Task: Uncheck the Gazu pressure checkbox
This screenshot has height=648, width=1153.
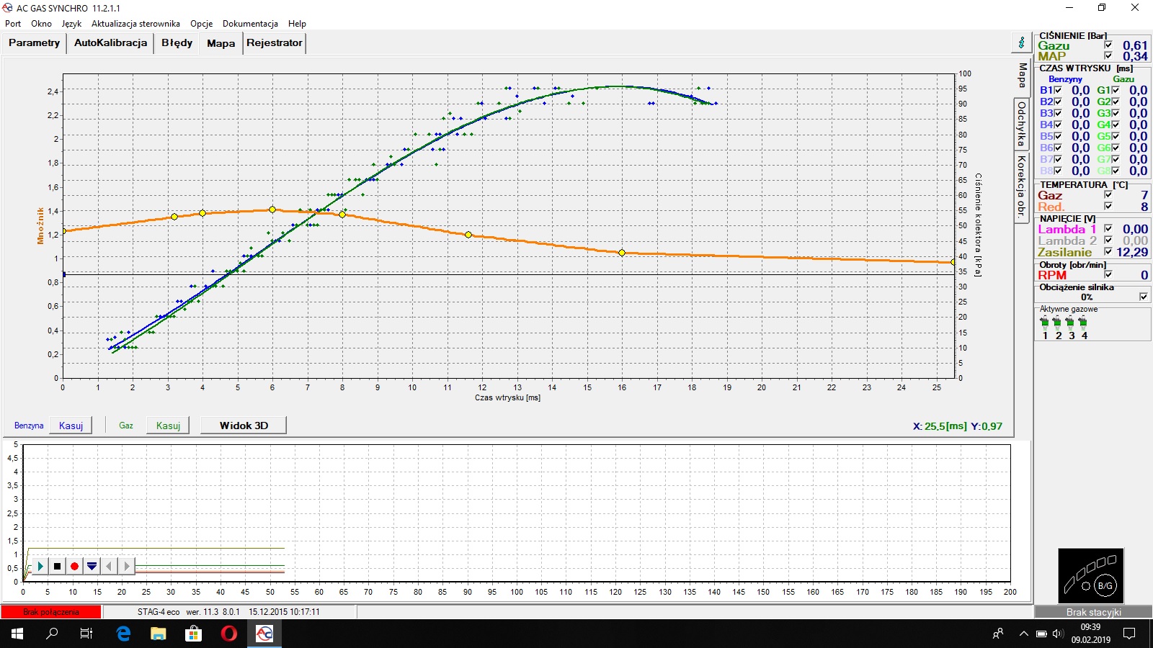Action: (1108, 45)
